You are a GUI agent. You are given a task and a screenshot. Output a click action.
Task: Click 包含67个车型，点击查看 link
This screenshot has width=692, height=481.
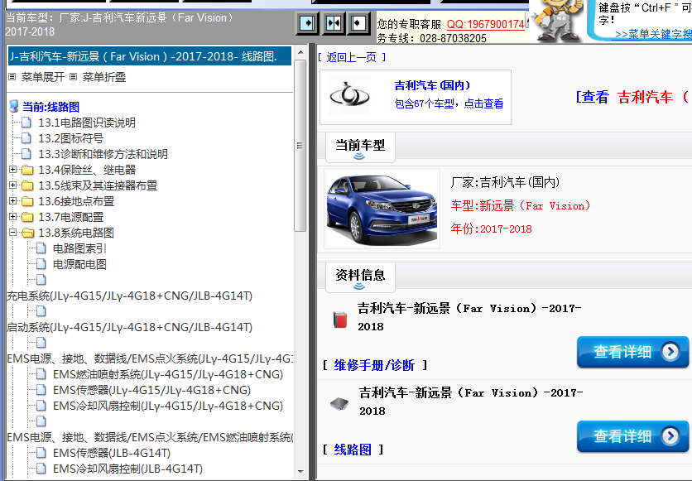[449, 103]
